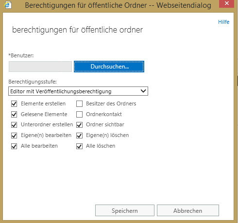The height and width of the screenshot is (223, 238).
Task: Uncheck Elemente erstellen checkbox
Action: click(14, 103)
